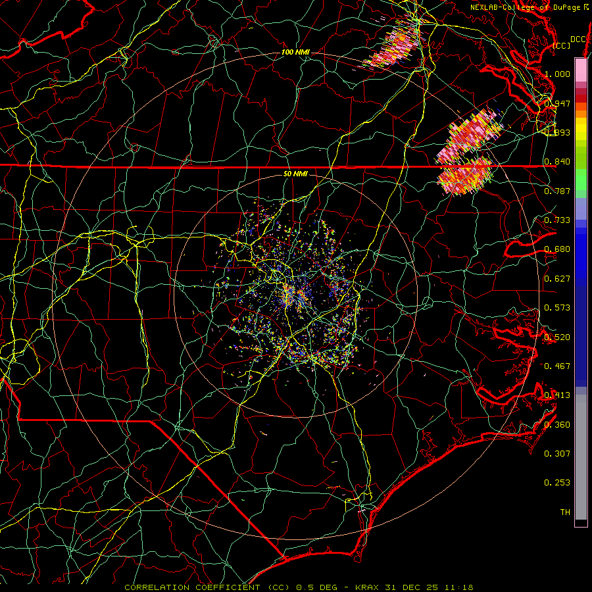This screenshot has height=592, width=592.
Task: Click the 0.573 legend value
Action: coord(557,308)
